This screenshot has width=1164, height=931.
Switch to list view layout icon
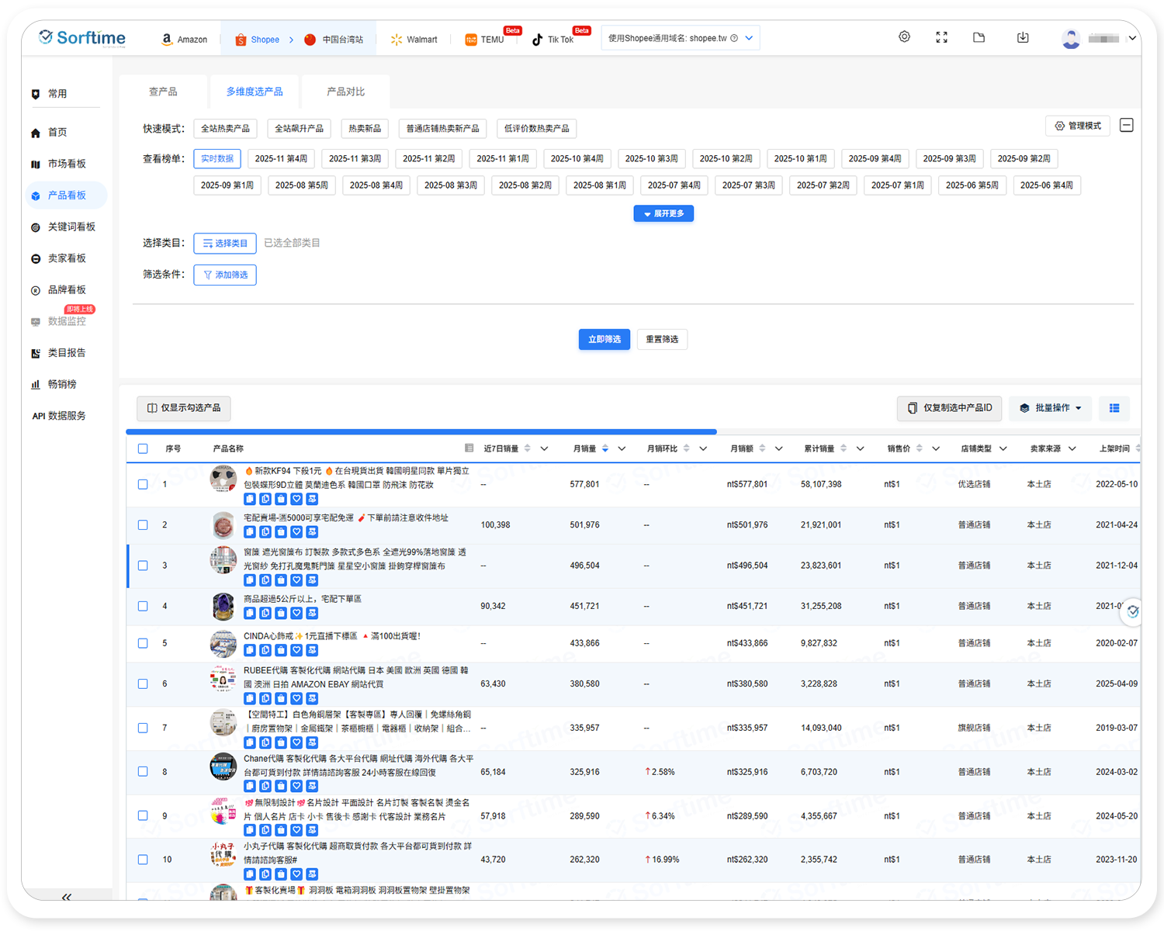tap(1114, 408)
